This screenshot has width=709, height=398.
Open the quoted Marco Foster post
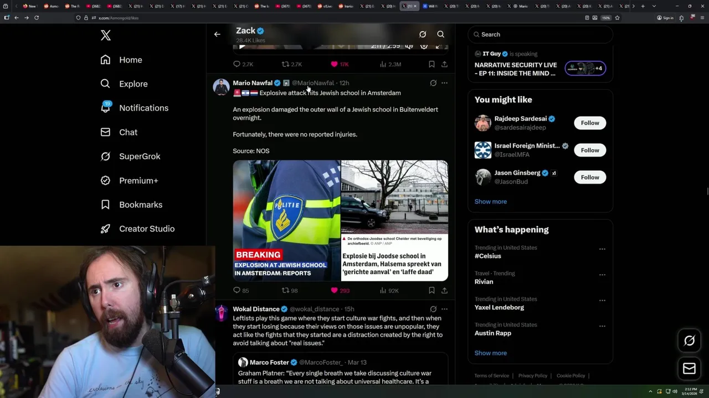click(x=340, y=370)
